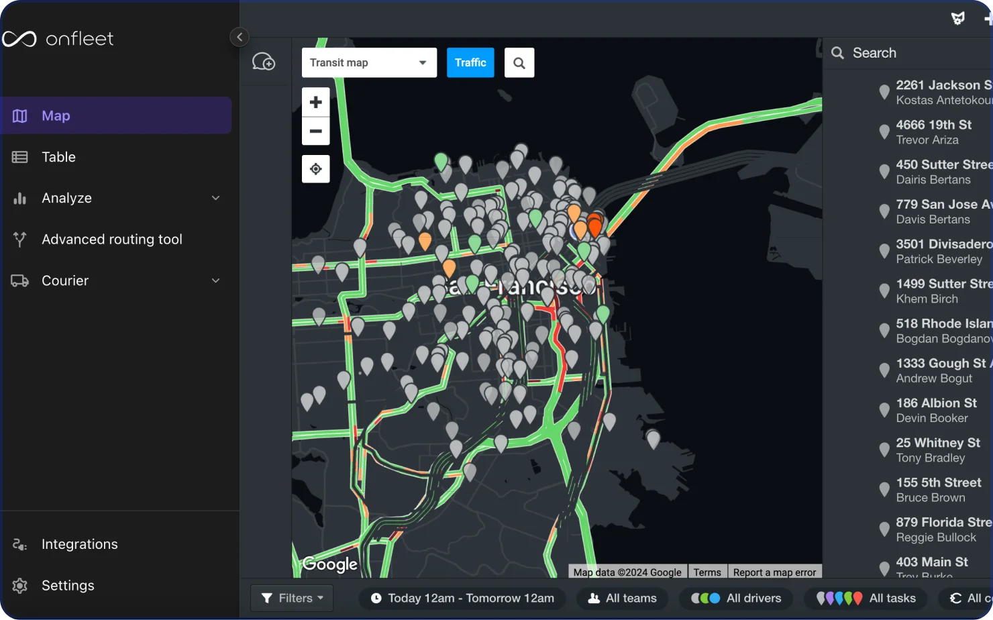The width and height of the screenshot is (993, 620).
Task: Expand the Analyze menu chevron
Action: [215, 198]
